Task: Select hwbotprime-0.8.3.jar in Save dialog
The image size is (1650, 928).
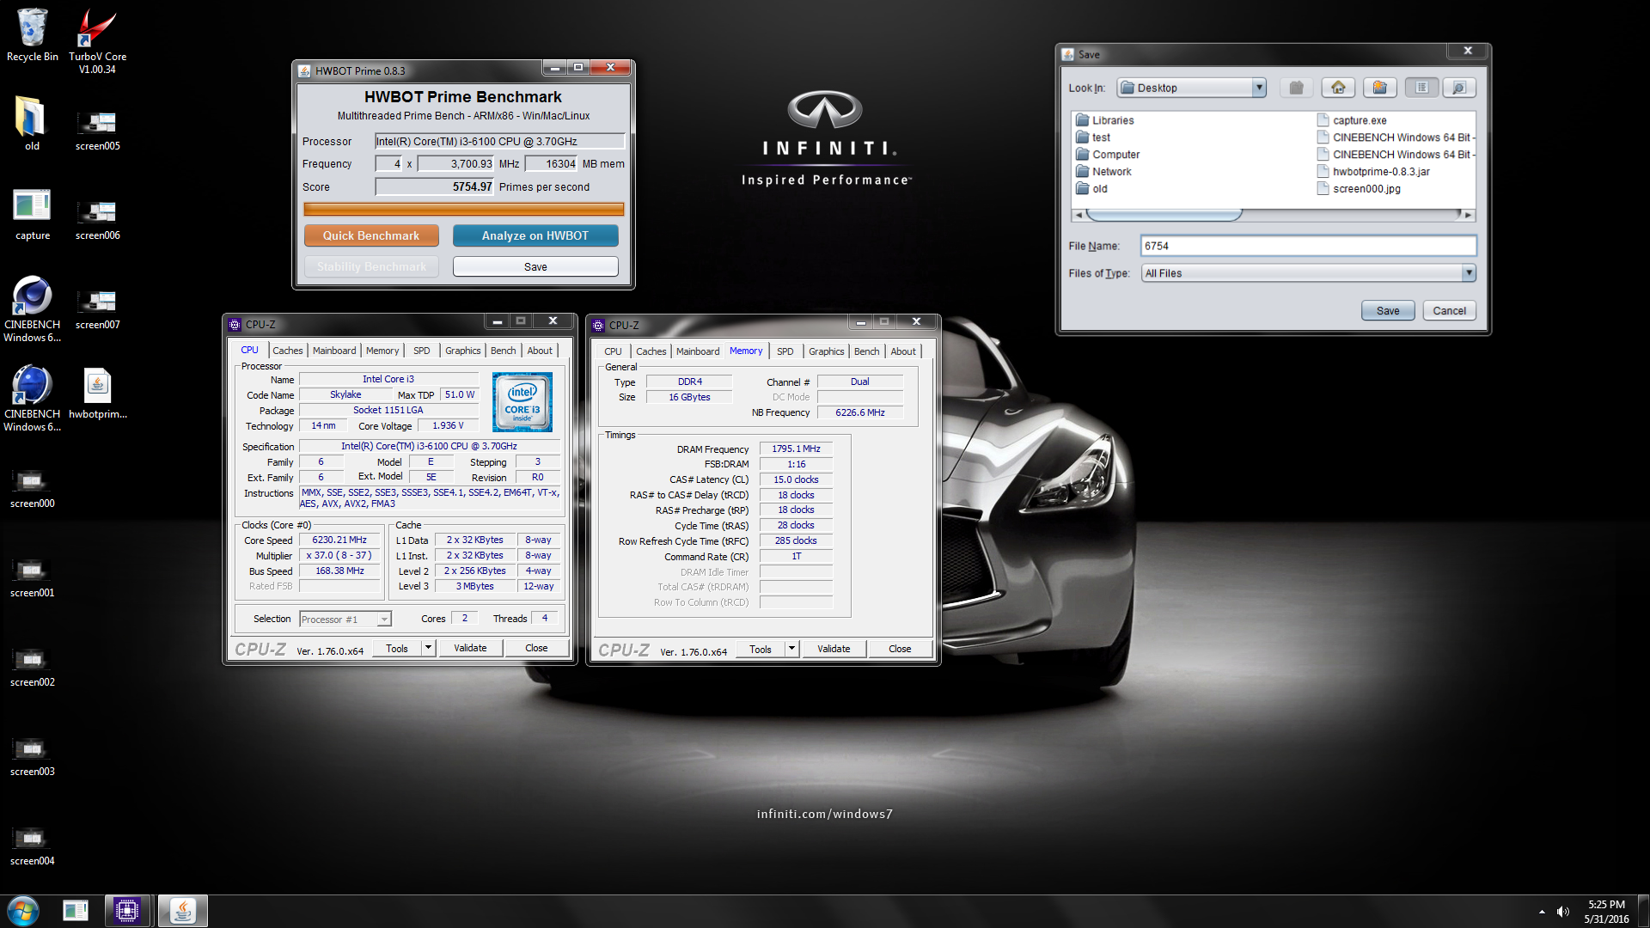Action: (1373, 172)
